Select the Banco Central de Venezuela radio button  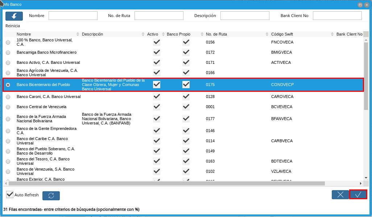[x=8, y=107]
